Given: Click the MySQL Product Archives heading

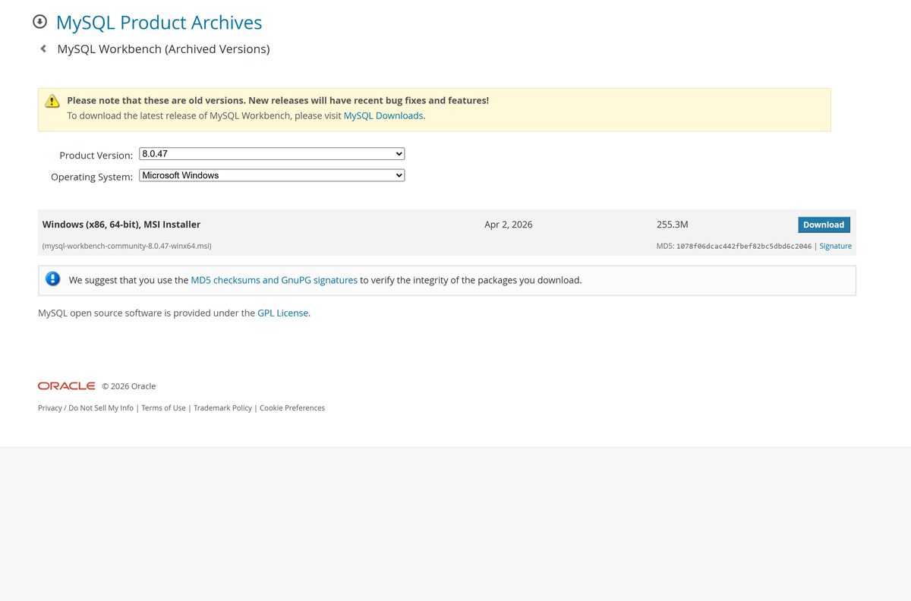Looking at the screenshot, I should click(159, 23).
